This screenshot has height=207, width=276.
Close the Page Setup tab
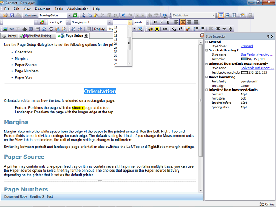[86, 36]
